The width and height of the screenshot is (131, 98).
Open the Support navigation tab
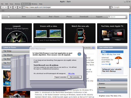point(99,17)
